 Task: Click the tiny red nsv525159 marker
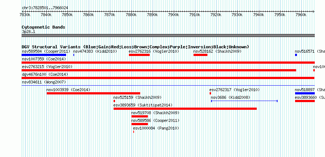click(114, 101)
